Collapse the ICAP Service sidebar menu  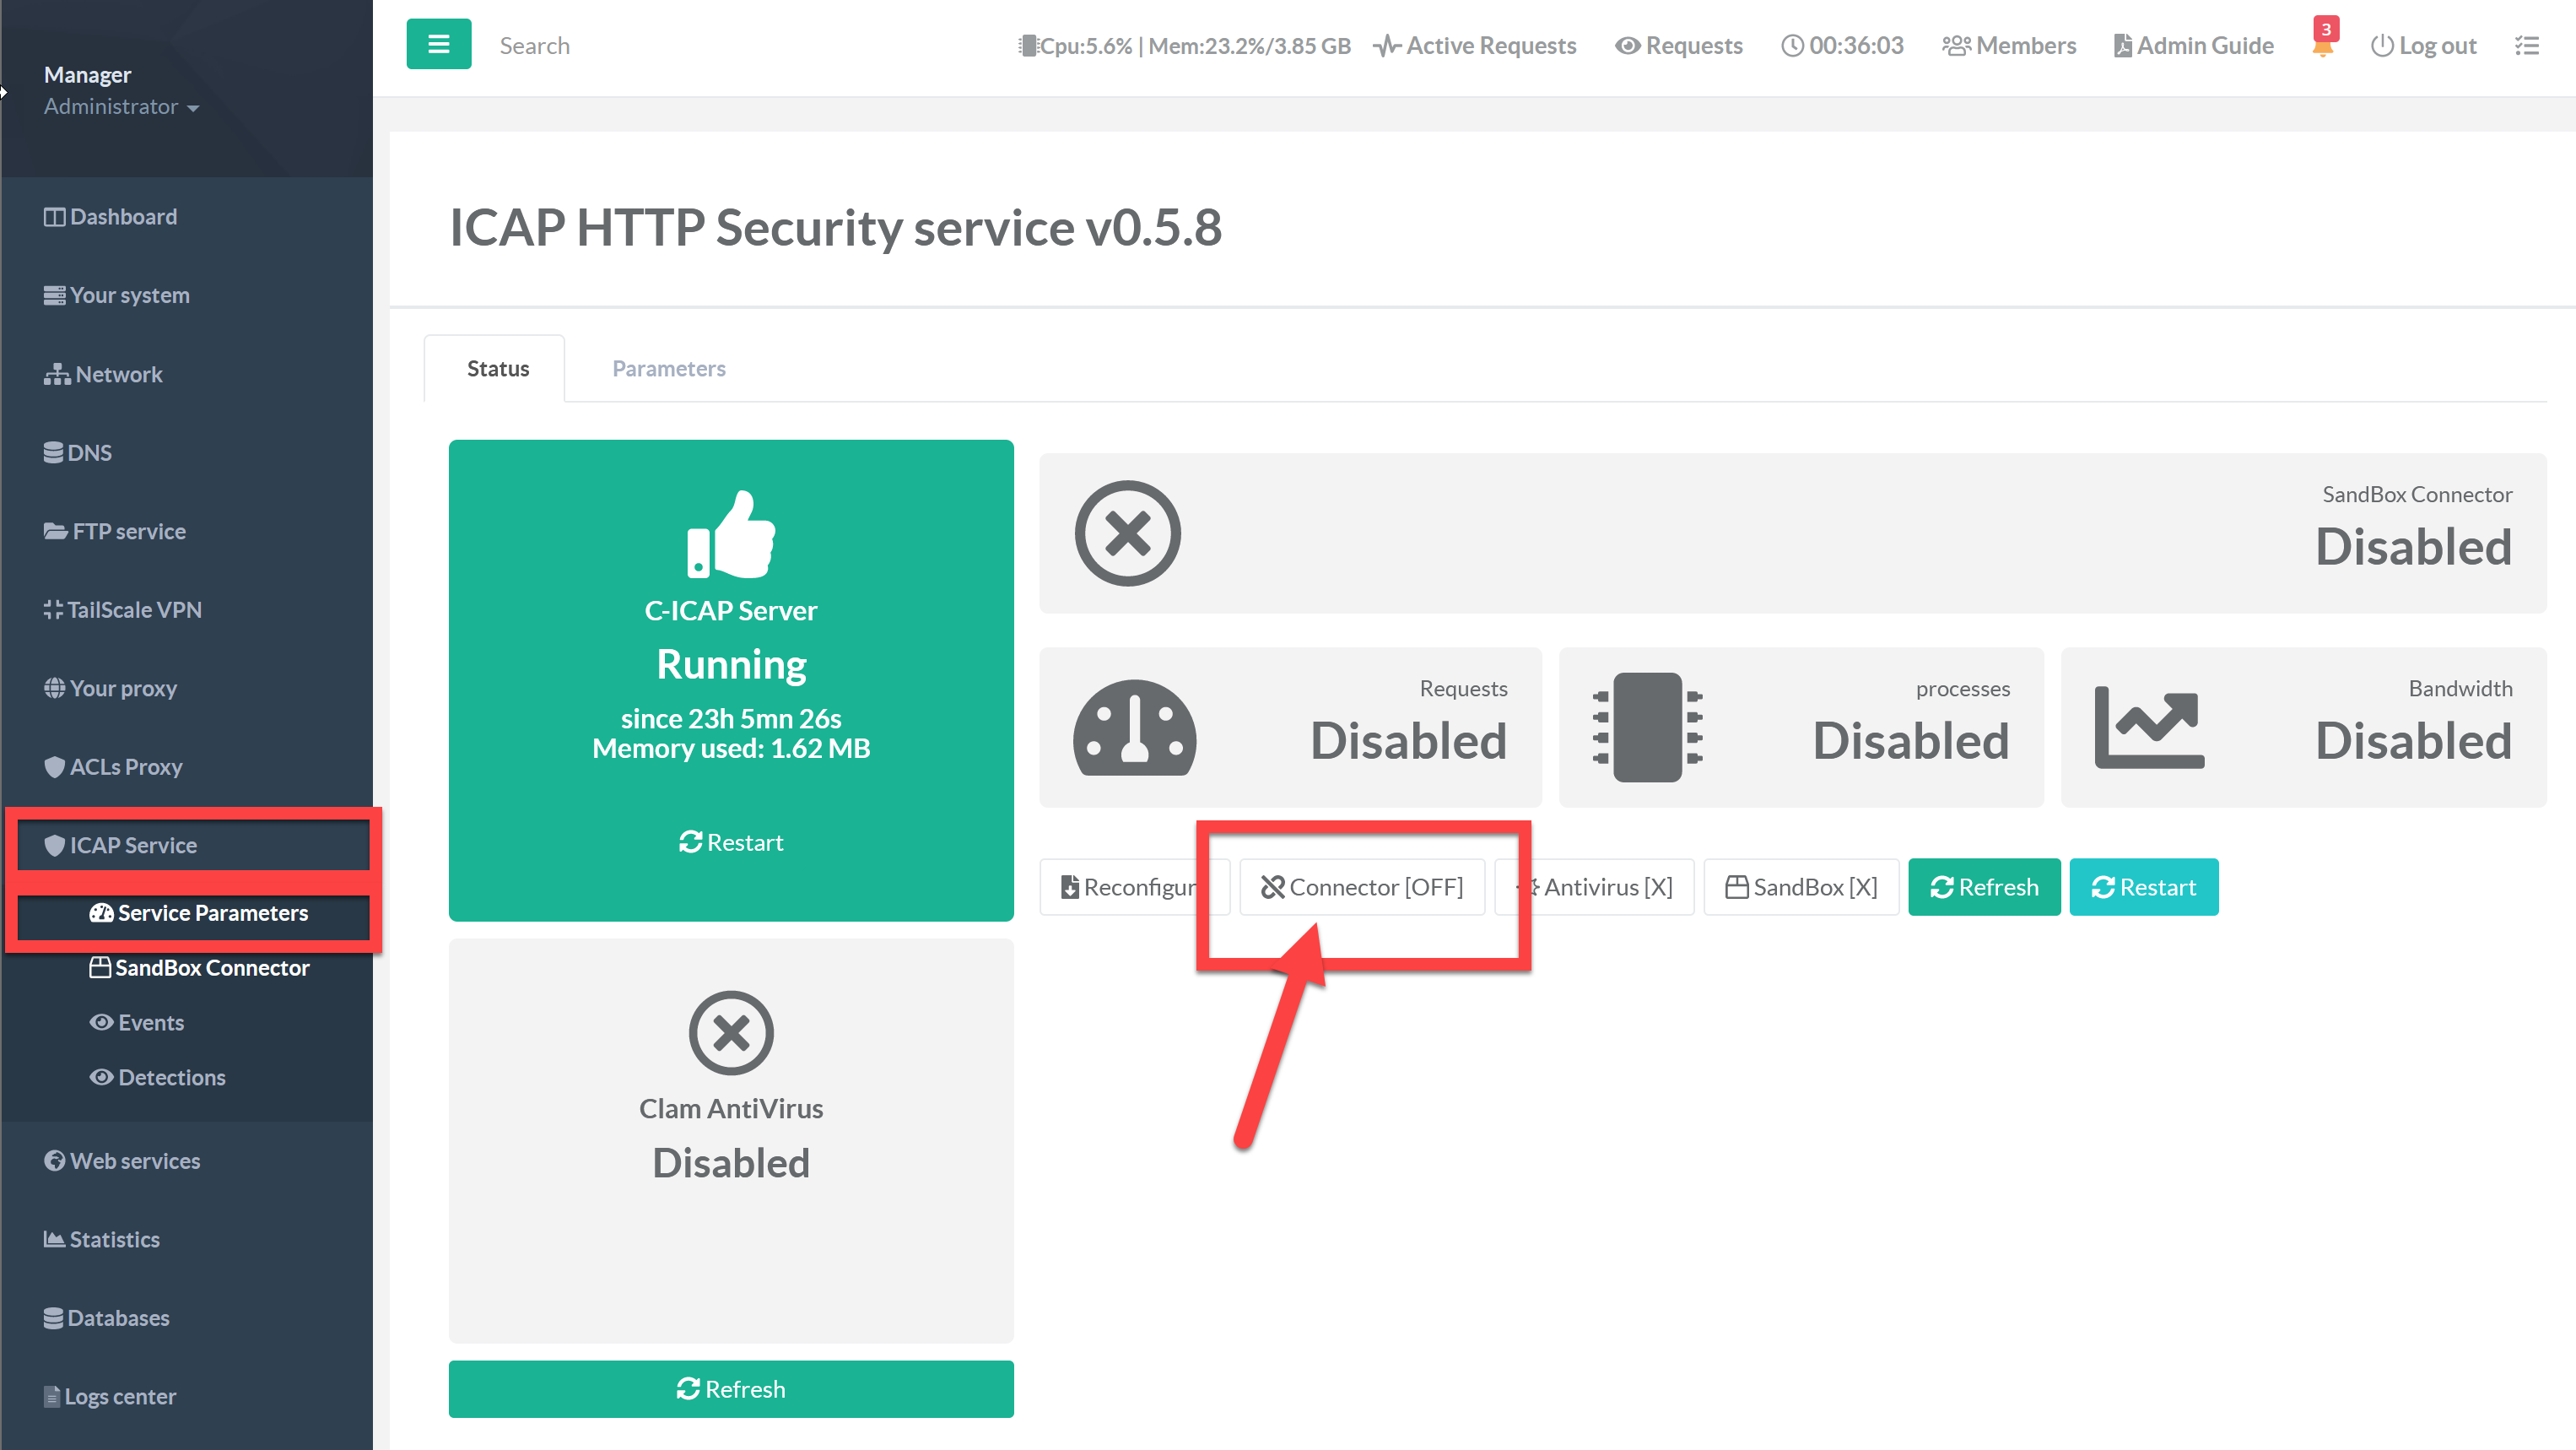133,845
